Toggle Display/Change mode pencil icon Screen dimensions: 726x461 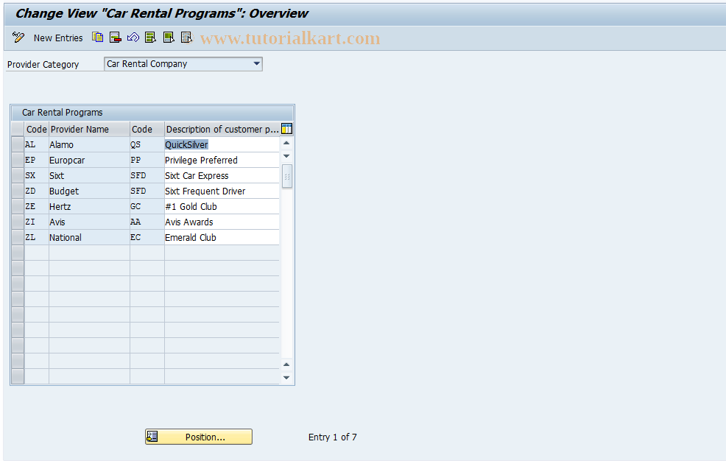point(18,38)
